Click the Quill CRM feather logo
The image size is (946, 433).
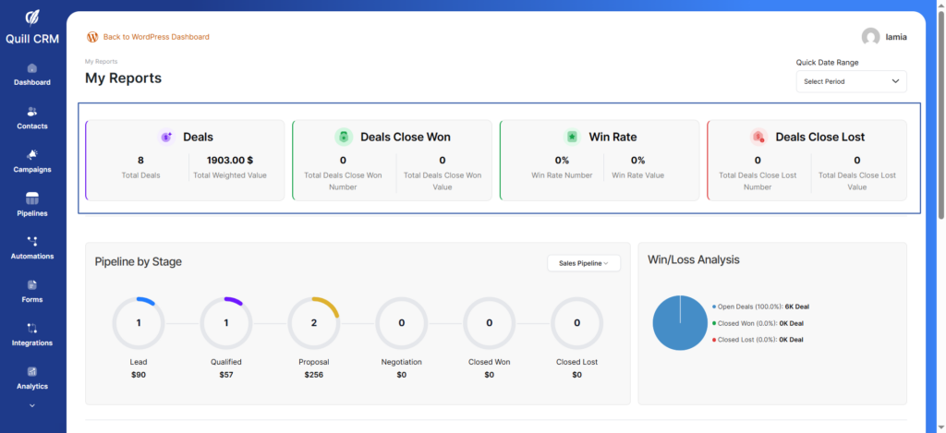(32, 18)
